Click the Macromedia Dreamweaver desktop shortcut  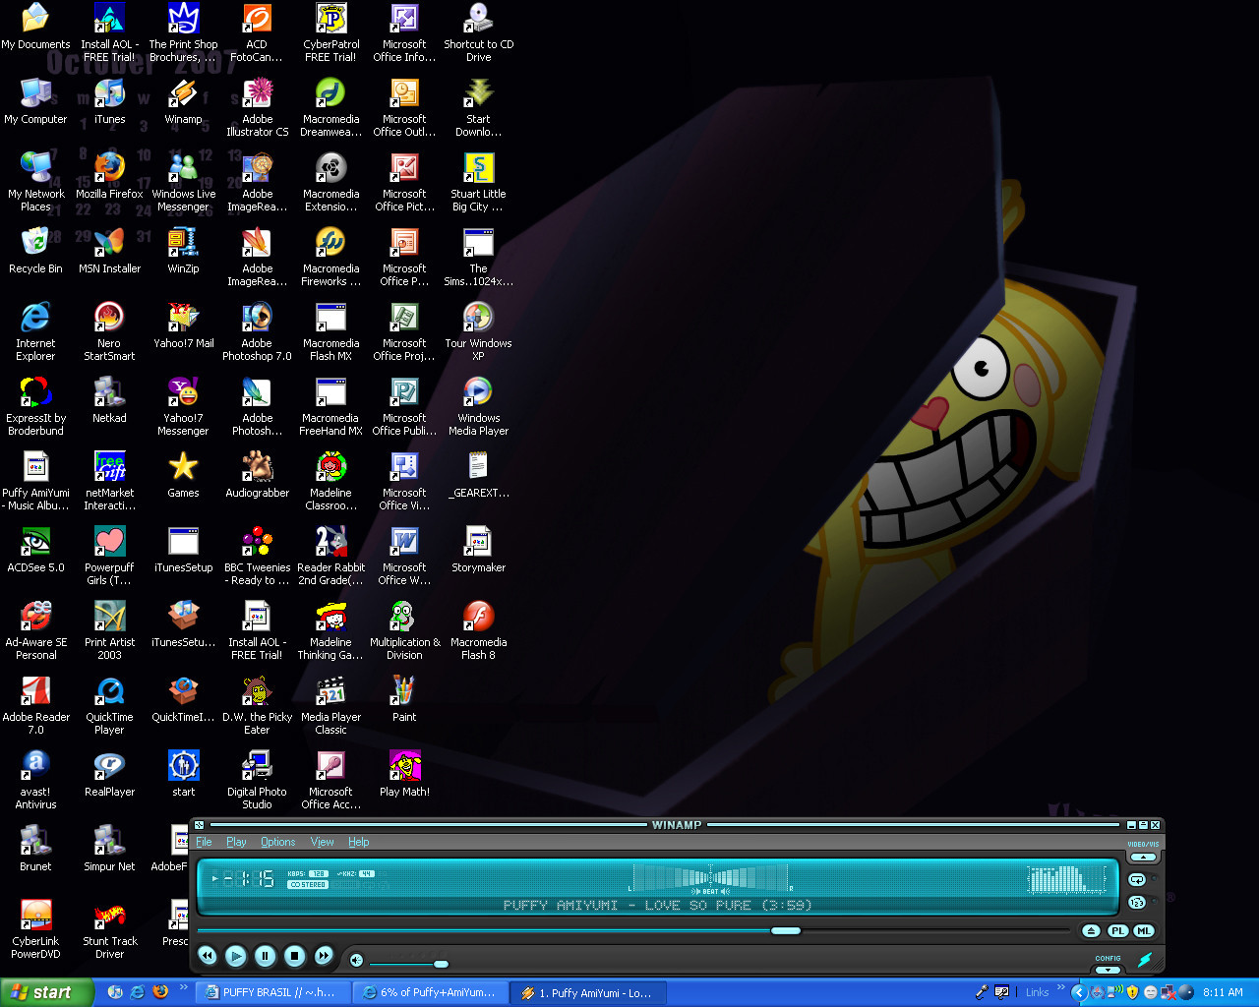[x=330, y=107]
